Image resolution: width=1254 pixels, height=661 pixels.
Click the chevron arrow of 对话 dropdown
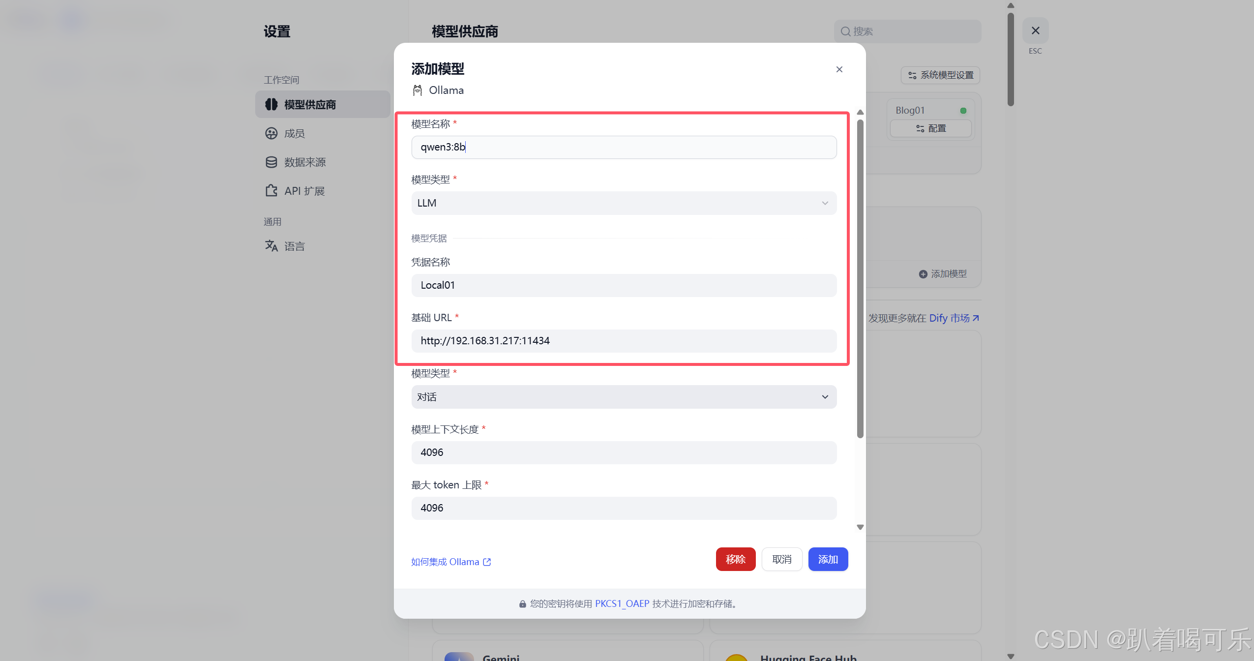coord(825,397)
